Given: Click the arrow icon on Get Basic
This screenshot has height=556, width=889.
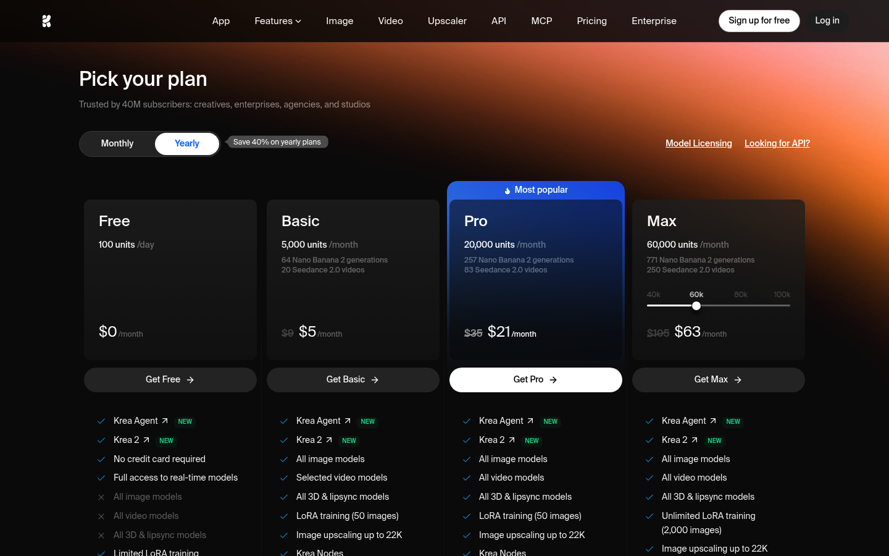Looking at the screenshot, I should coord(375,380).
